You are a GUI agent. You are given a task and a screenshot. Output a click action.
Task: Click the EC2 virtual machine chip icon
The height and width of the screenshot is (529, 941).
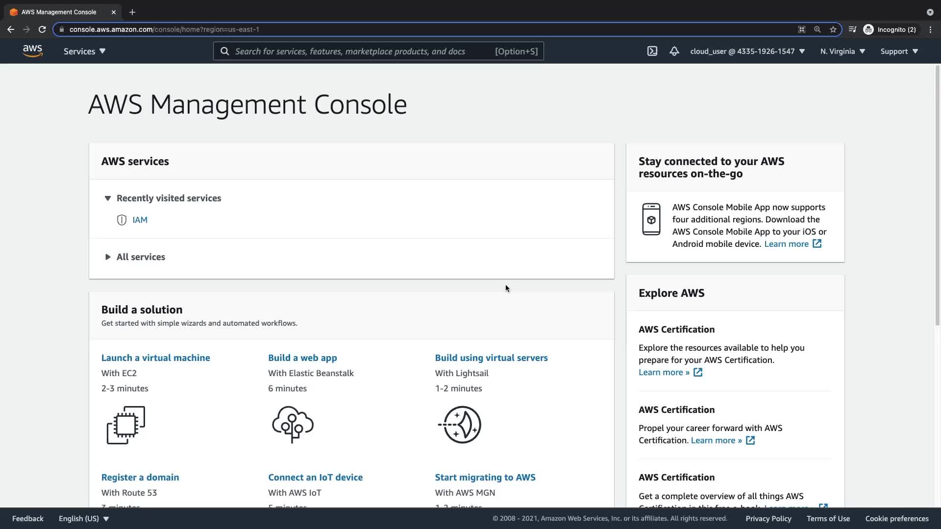126,425
